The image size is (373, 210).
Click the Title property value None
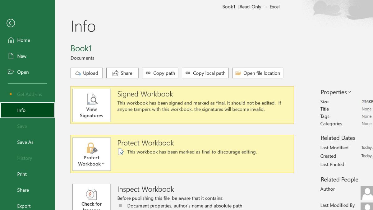coord(366,109)
